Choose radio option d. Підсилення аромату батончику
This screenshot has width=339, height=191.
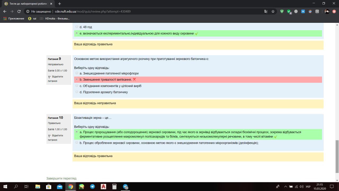77,92
